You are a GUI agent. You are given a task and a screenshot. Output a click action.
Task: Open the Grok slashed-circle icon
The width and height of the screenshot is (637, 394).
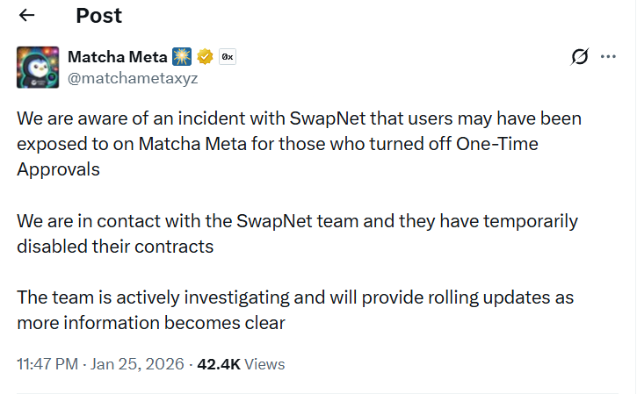pyautogui.click(x=579, y=57)
